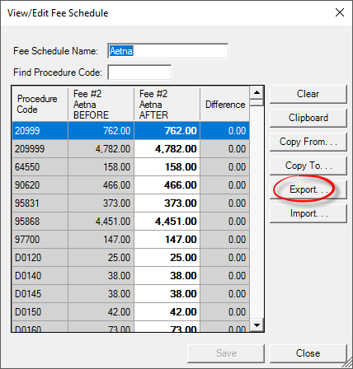This screenshot has width=353, height=369.
Task: Click the Fee #2 Aetna BEFORE header
Action: pos(101,104)
